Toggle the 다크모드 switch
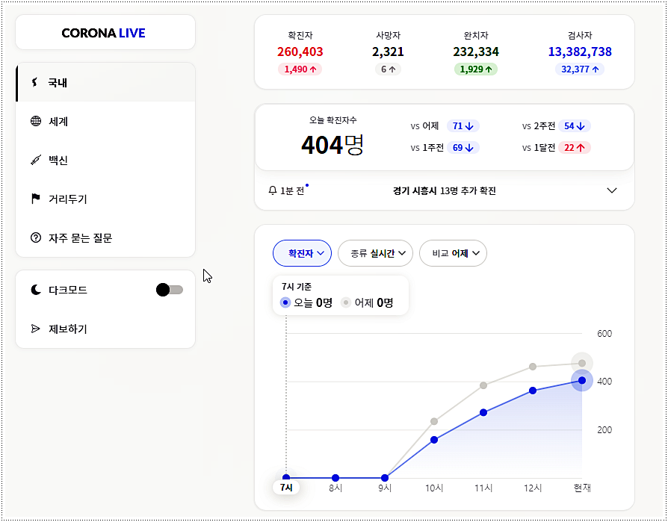Screen dimensions: 668x522 (170, 290)
